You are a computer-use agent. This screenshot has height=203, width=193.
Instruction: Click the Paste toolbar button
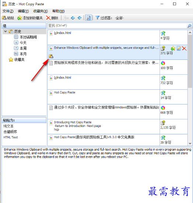8,18
